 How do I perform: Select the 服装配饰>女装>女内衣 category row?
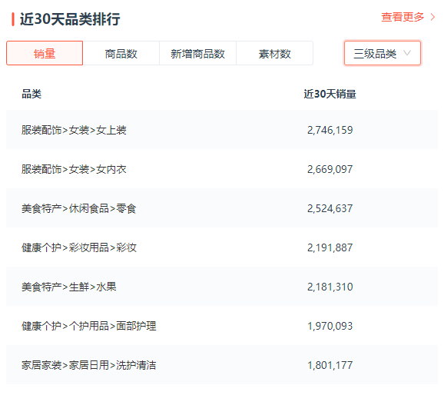[222, 169]
